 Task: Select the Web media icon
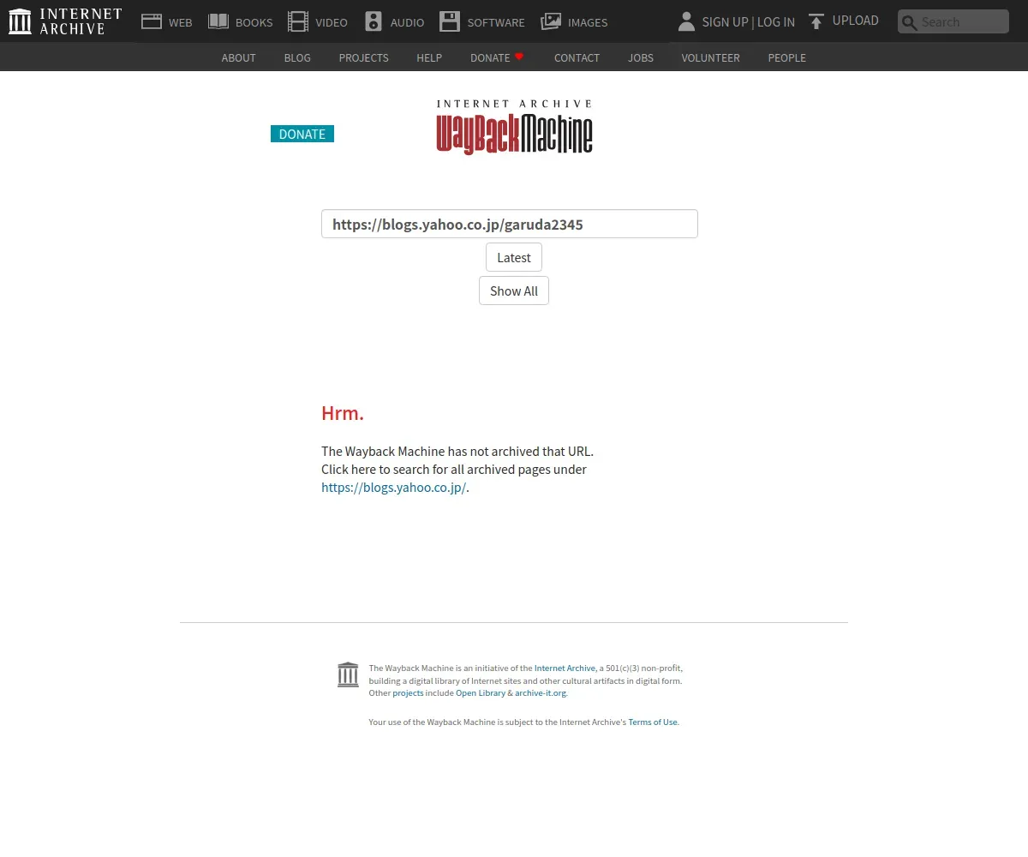point(152,21)
